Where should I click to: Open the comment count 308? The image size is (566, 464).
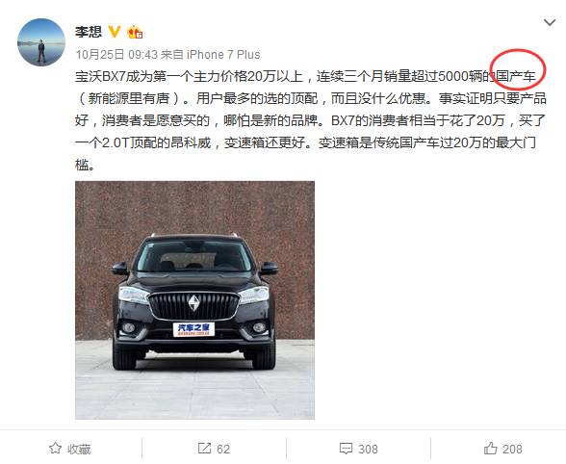(368, 450)
